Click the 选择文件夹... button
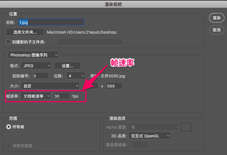 25,32
